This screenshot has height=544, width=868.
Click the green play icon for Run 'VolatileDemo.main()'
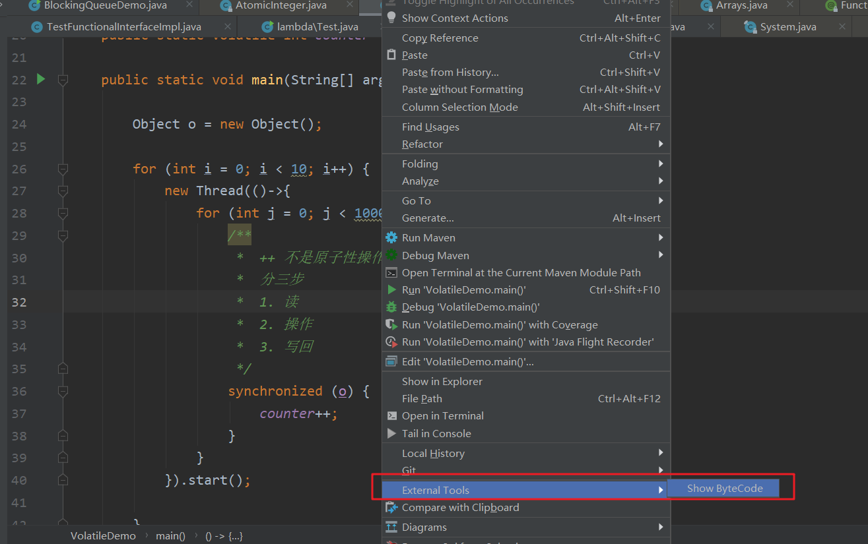click(x=391, y=289)
